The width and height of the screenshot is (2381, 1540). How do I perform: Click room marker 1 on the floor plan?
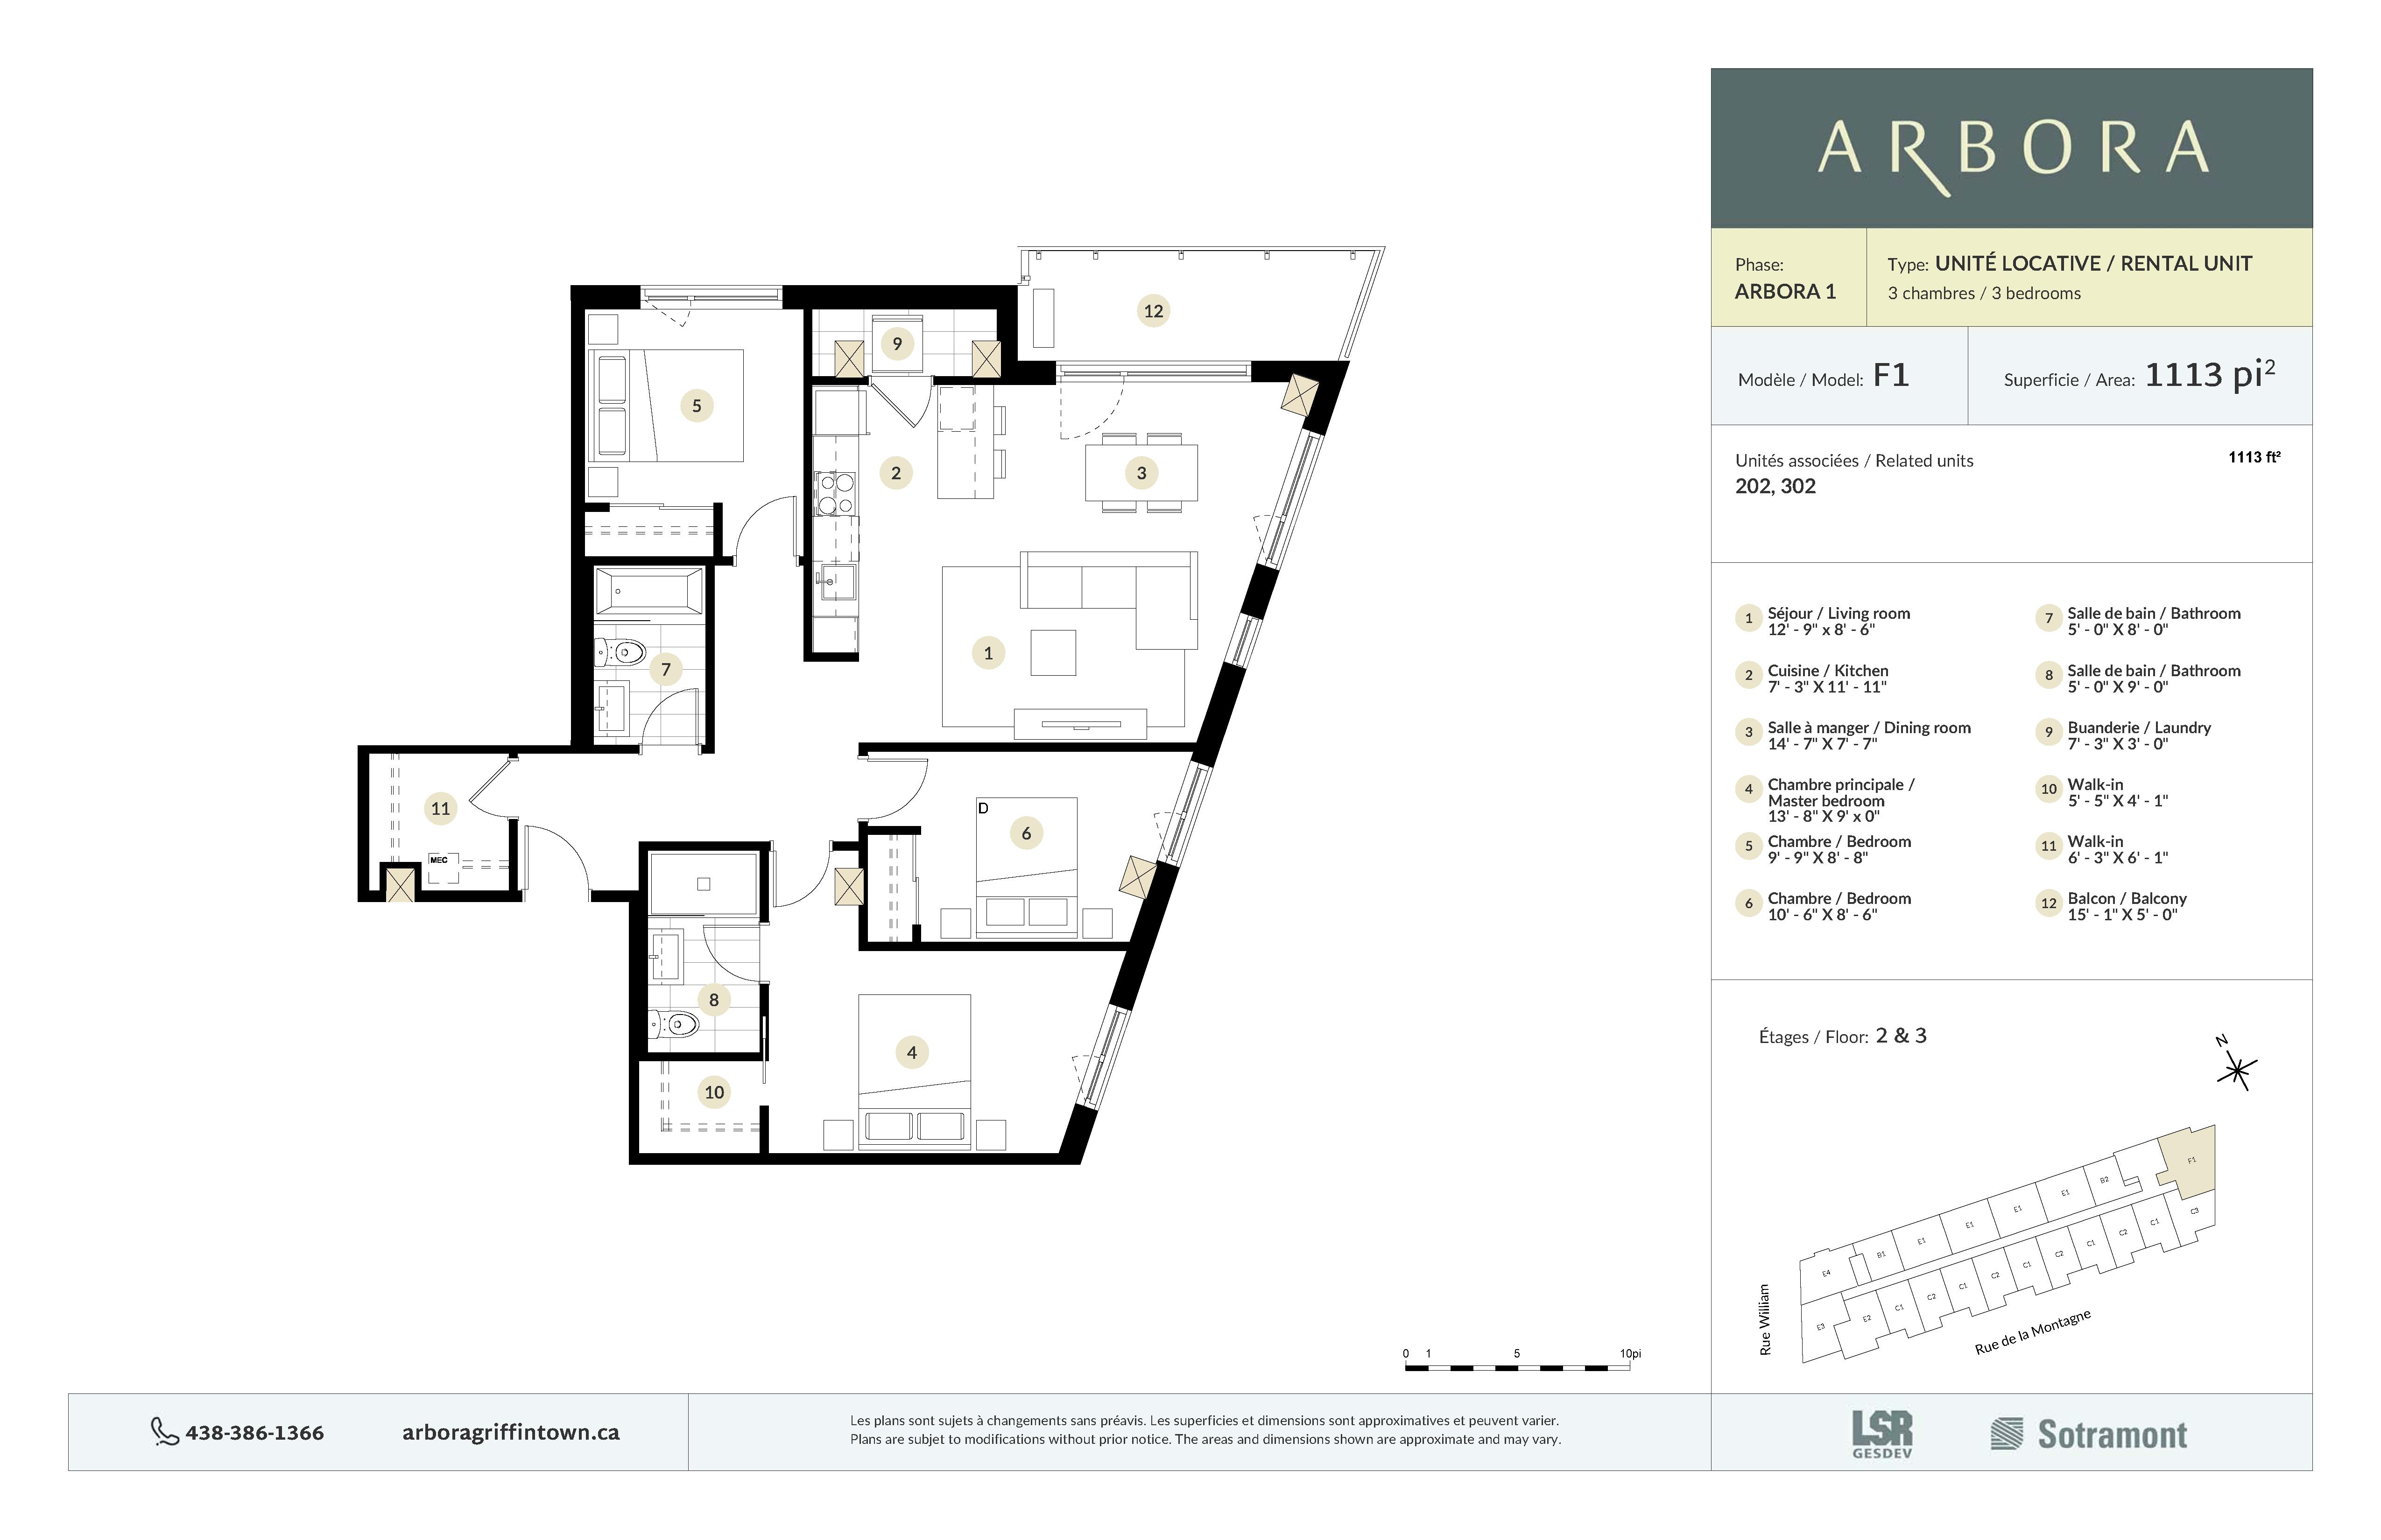point(988,653)
